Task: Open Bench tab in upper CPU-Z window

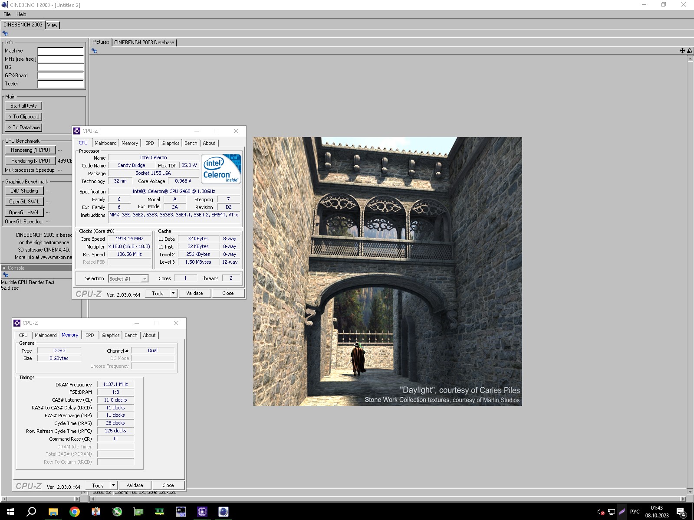Action: [x=191, y=143]
